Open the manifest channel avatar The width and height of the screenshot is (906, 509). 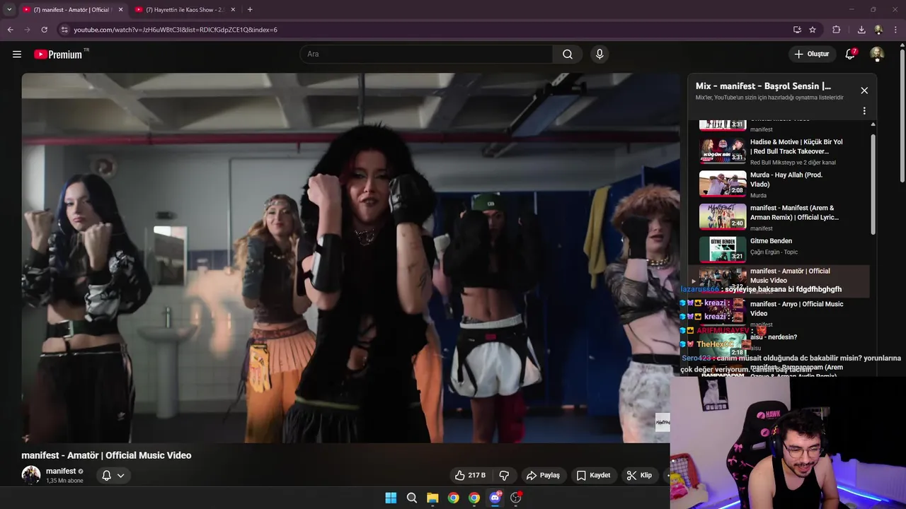(x=31, y=475)
